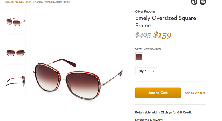Click the Returnable within 21 days notice

coord(163,112)
